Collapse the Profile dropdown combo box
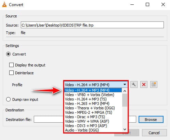 pyautogui.click(x=96, y=85)
